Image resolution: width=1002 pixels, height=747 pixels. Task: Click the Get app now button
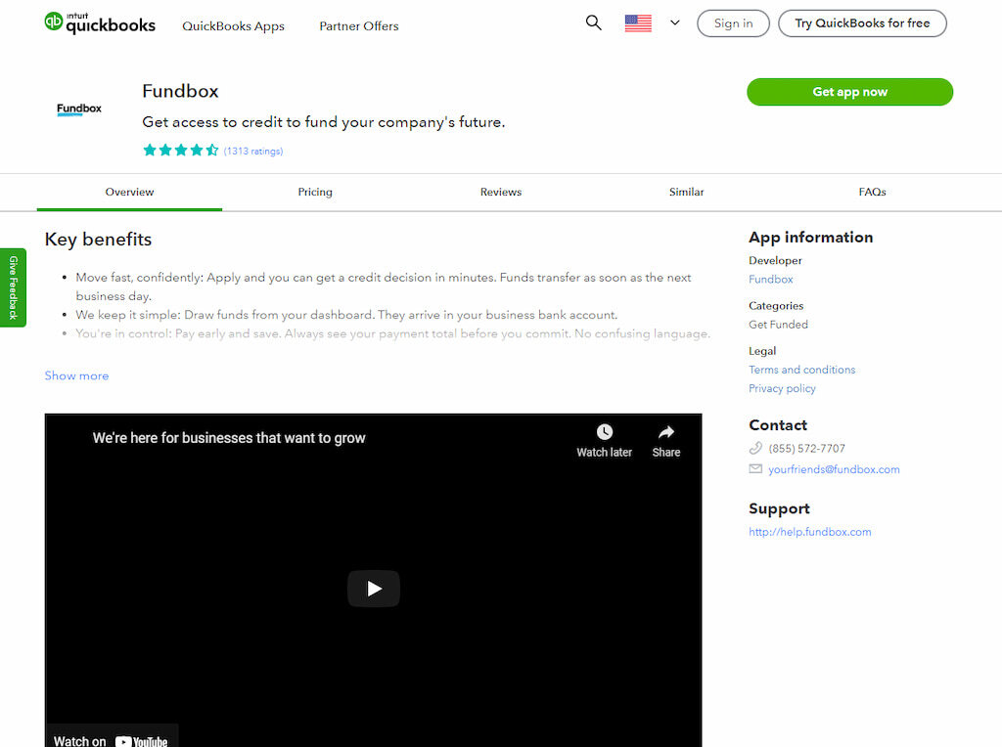[x=850, y=92]
